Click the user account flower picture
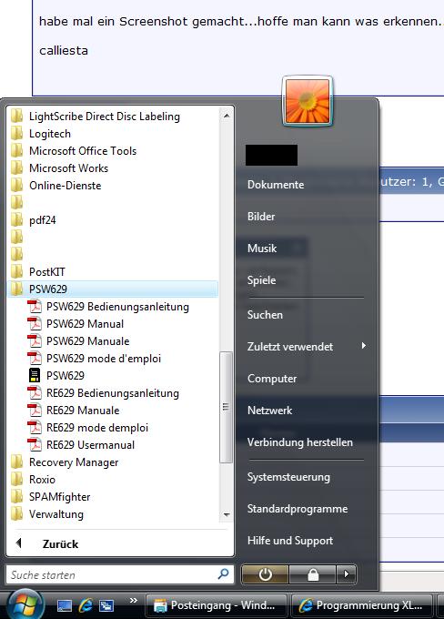The height and width of the screenshot is (619, 444). (308, 101)
